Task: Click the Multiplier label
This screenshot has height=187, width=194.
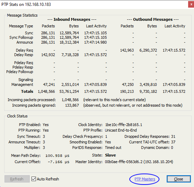Action: click(32, 148)
